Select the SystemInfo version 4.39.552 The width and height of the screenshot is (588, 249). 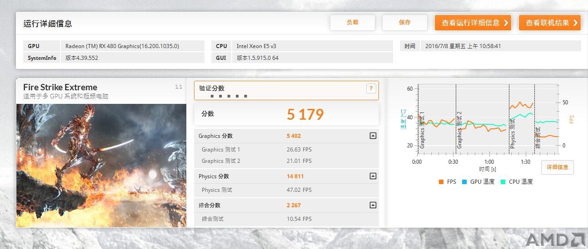pyautogui.click(x=82, y=58)
